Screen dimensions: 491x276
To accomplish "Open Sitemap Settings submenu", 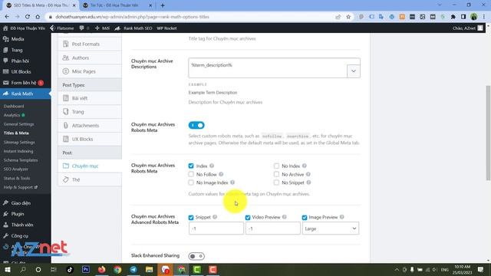I will click(x=19, y=142).
